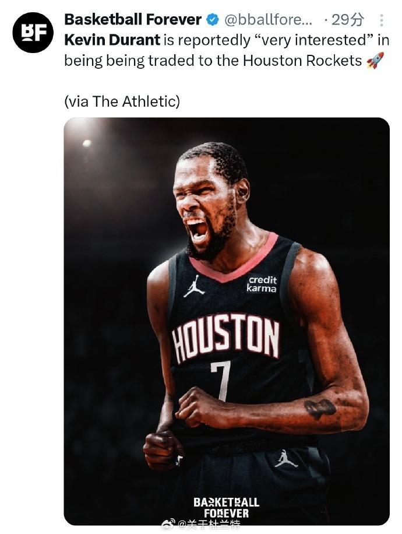
Task: Click the Weibo logo watermark
Action: click(x=168, y=525)
